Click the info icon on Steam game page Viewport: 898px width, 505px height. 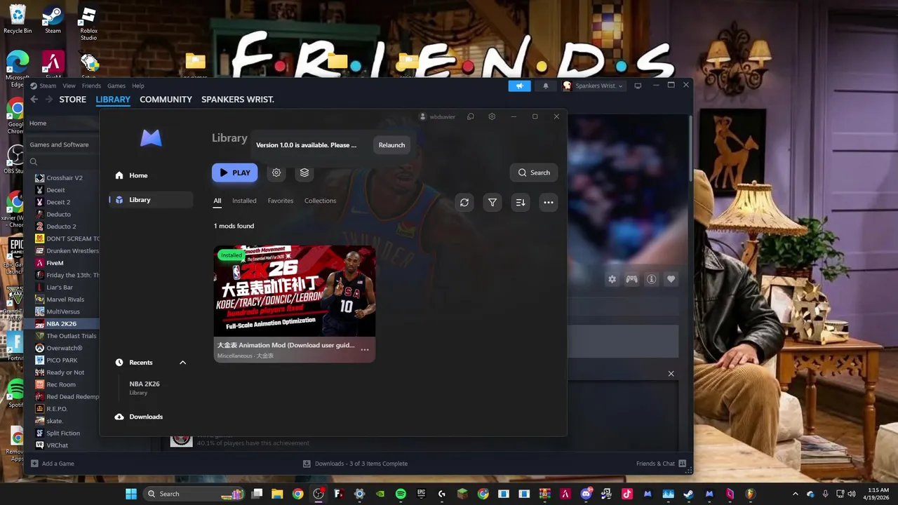coord(651,279)
